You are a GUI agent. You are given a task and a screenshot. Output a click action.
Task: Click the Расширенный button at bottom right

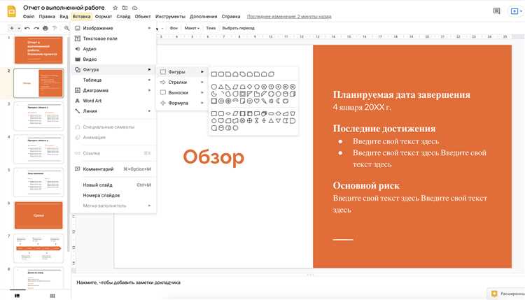[x=507, y=294]
